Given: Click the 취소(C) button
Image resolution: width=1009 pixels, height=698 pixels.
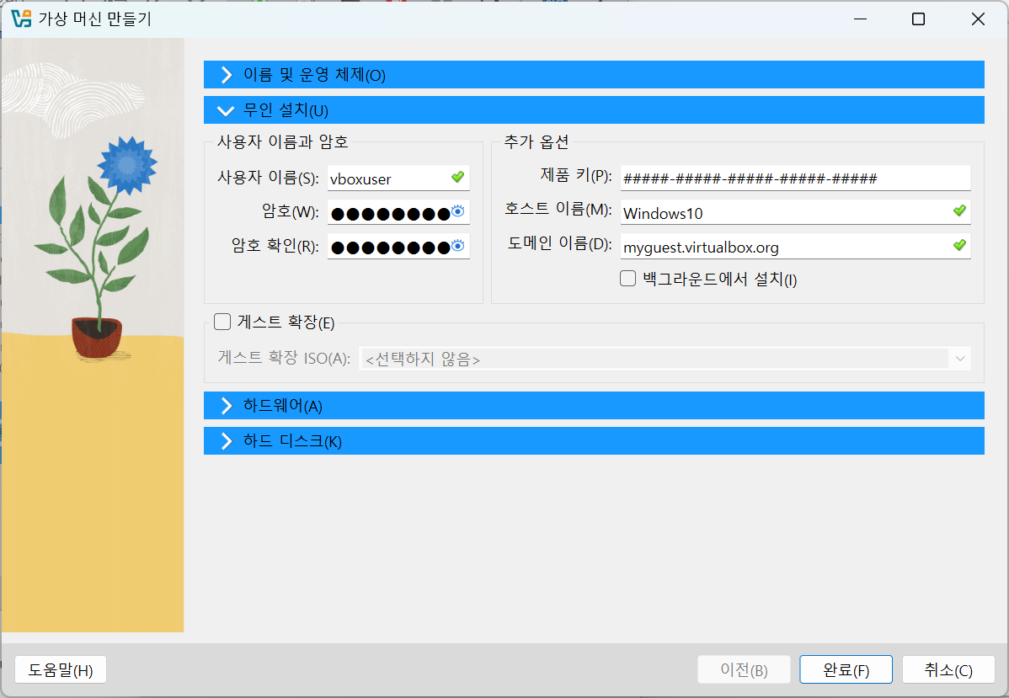Looking at the screenshot, I should pos(948,669).
